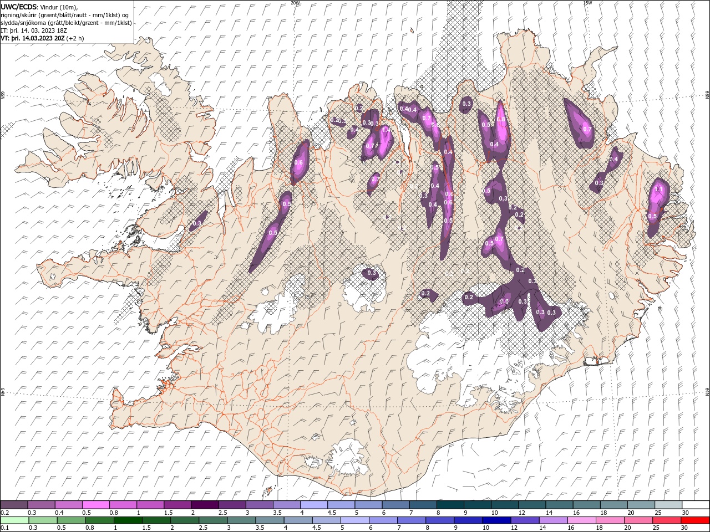Select the lower legend swatch starting at 5
The height and width of the screenshot is (532, 710).
tap(354, 520)
